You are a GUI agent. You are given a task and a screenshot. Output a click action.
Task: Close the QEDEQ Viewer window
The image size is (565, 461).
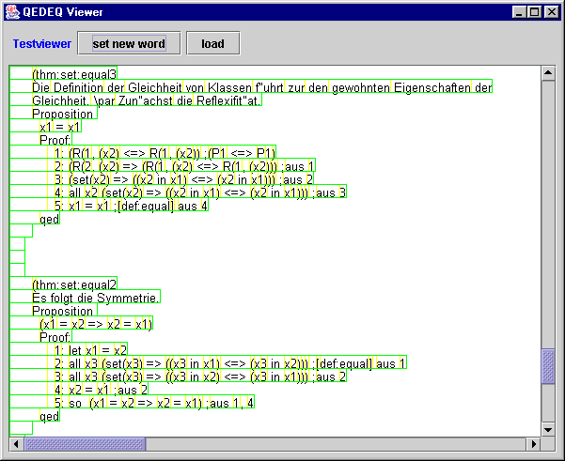pyautogui.click(x=550, y=12)
